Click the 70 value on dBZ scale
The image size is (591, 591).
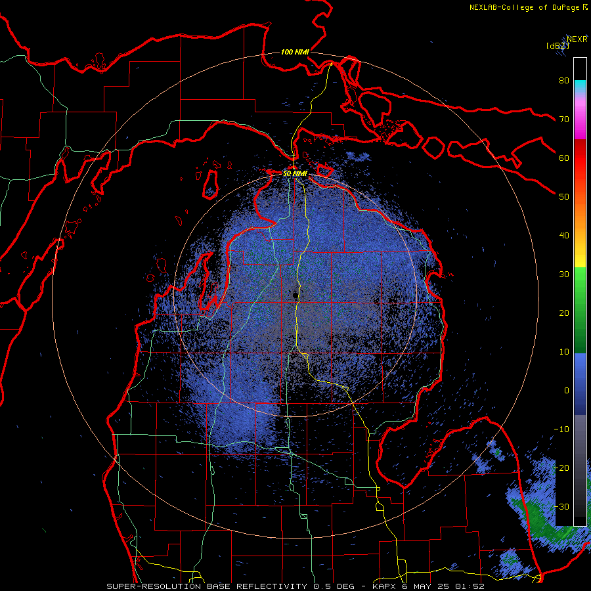click(564, 119)
